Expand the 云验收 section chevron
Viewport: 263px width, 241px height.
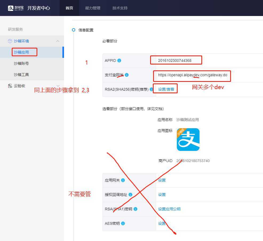pyautogui.click(x=58, y=86)
